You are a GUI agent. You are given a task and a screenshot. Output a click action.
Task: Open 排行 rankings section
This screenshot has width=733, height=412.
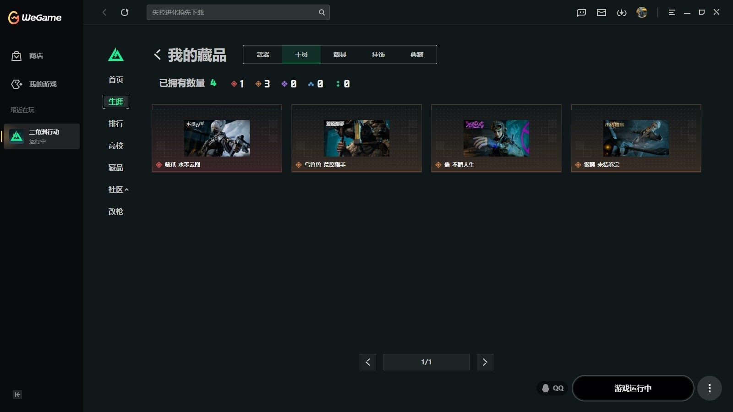tap(116, 124)
